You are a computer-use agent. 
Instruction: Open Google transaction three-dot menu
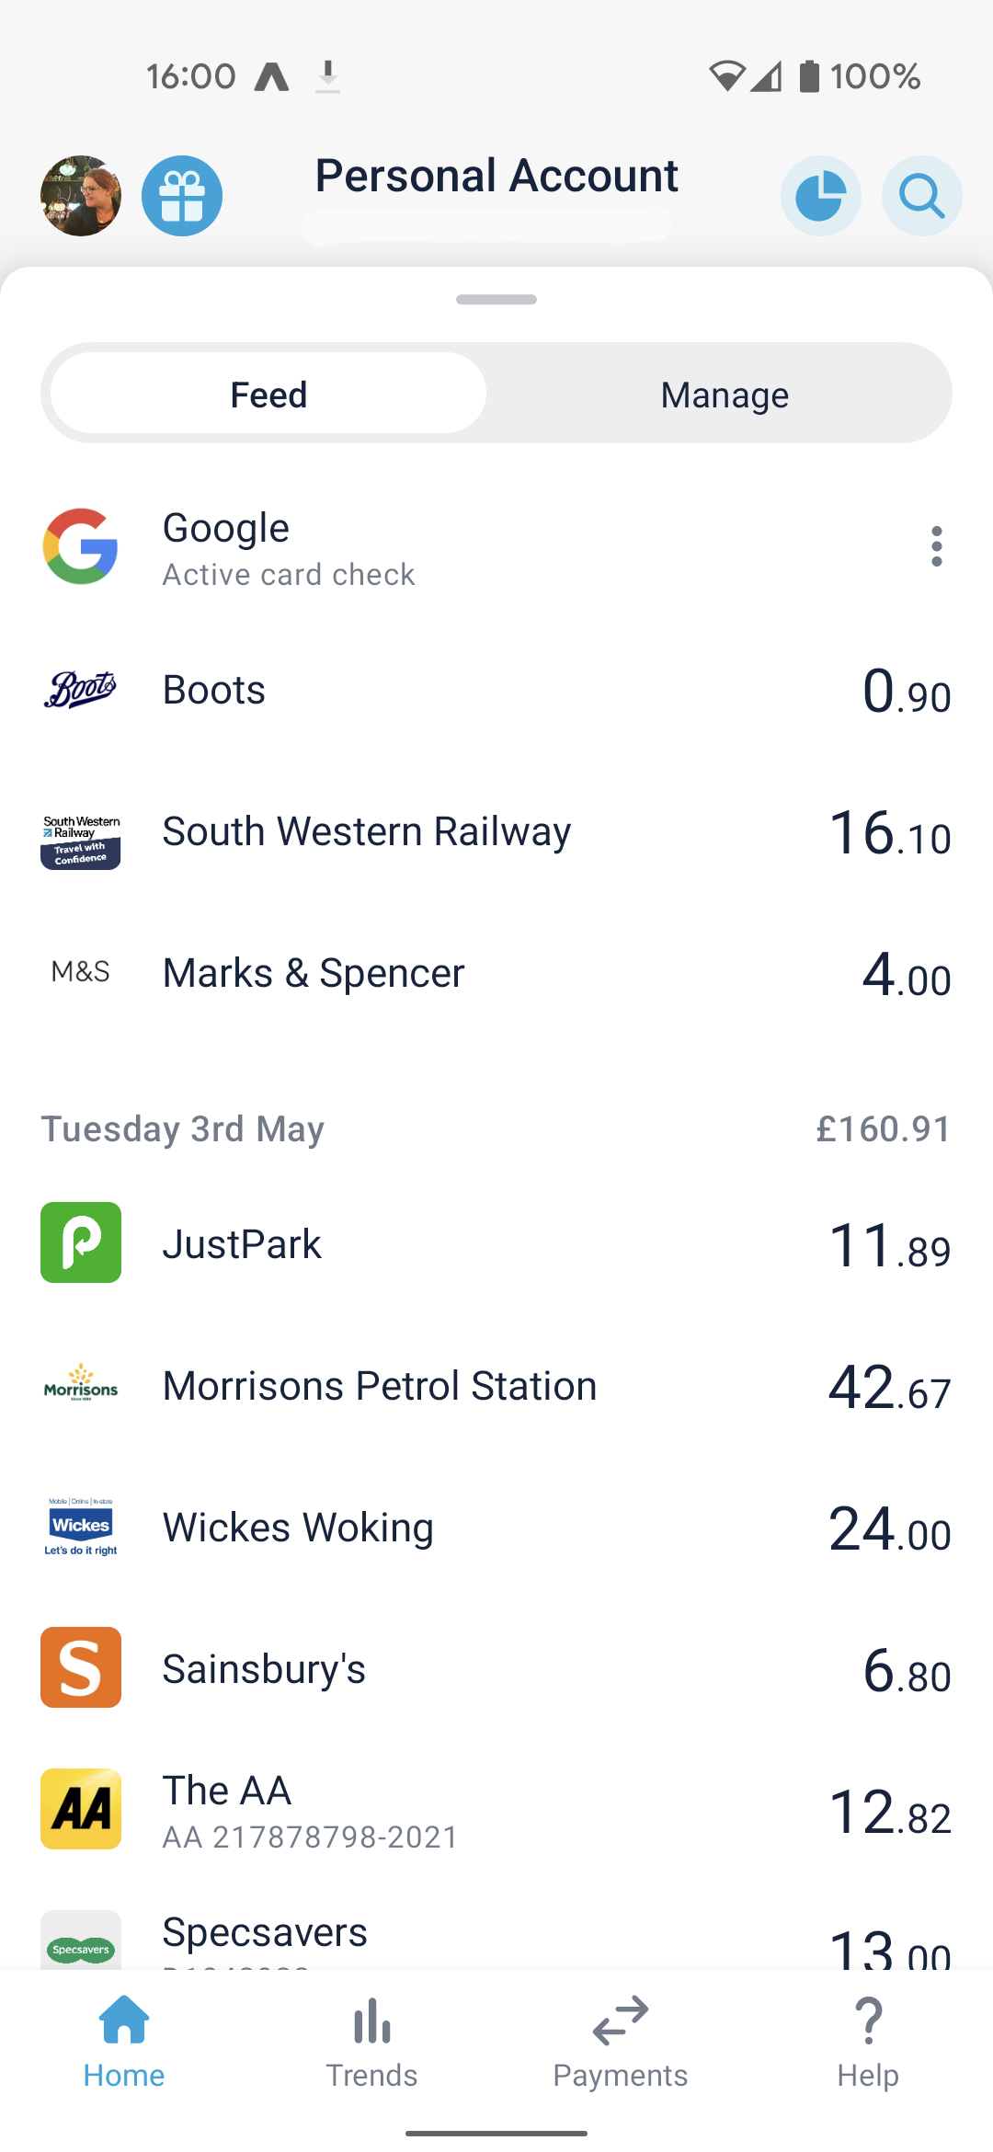pos(936,546)
